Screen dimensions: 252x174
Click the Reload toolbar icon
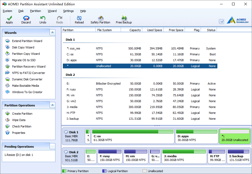(79, 18)
